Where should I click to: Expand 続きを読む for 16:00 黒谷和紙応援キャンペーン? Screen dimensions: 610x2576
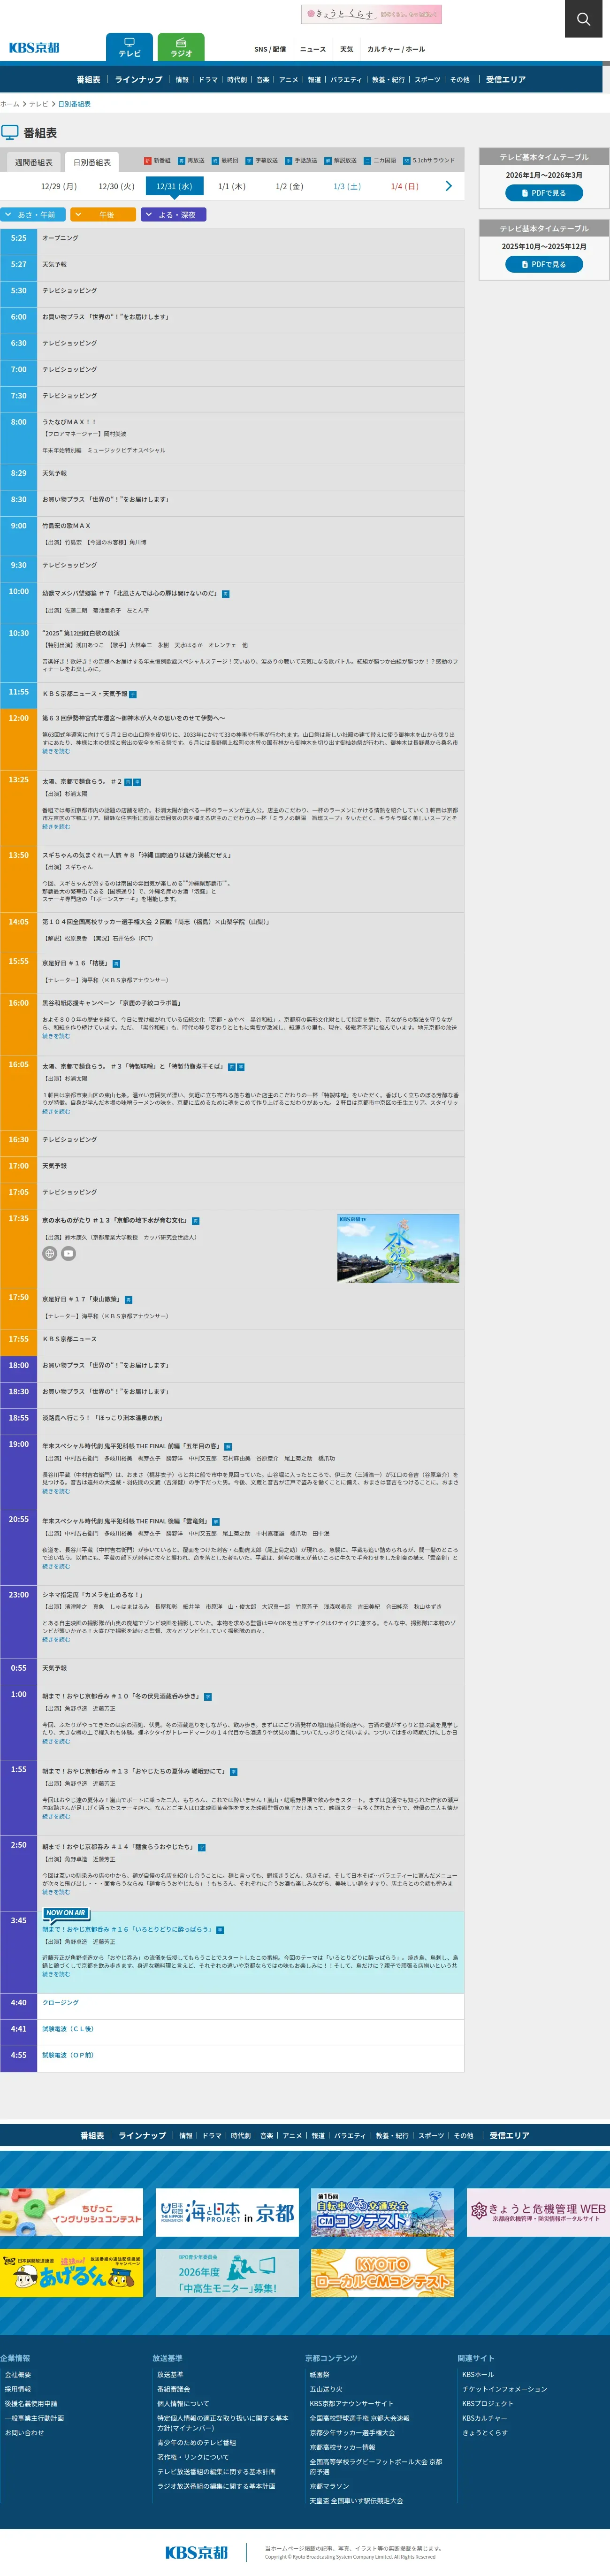pos(56,1036)
